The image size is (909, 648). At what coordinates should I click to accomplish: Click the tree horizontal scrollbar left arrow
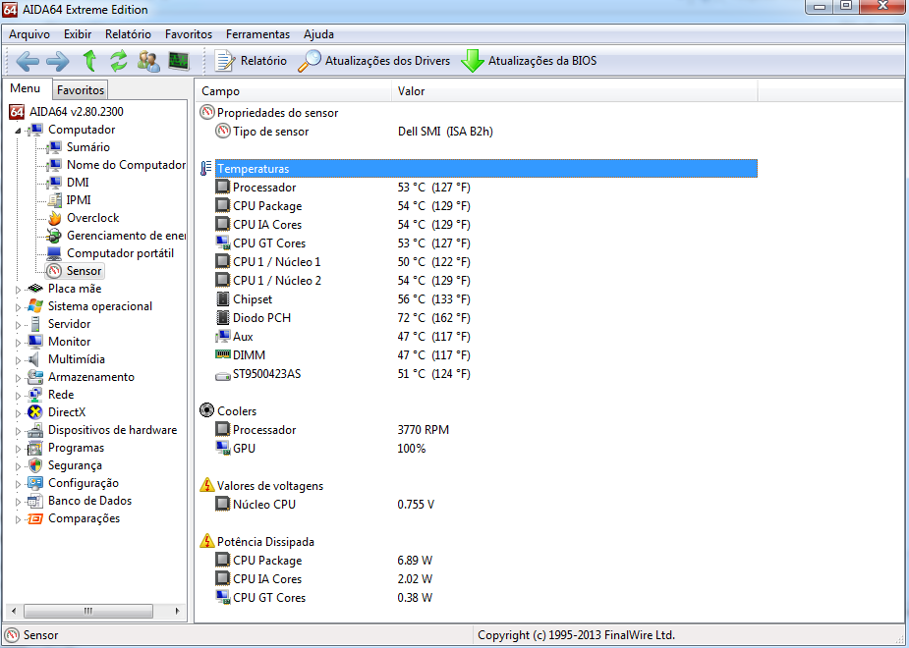coord(14,611)
